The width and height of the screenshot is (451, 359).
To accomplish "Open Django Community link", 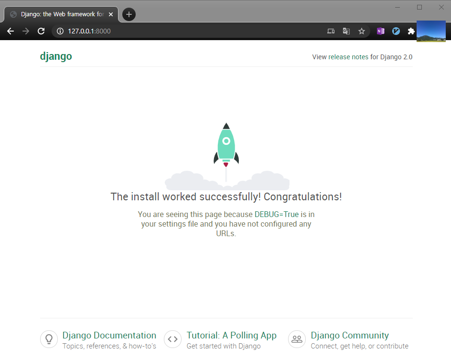I will tap(350, 335).
